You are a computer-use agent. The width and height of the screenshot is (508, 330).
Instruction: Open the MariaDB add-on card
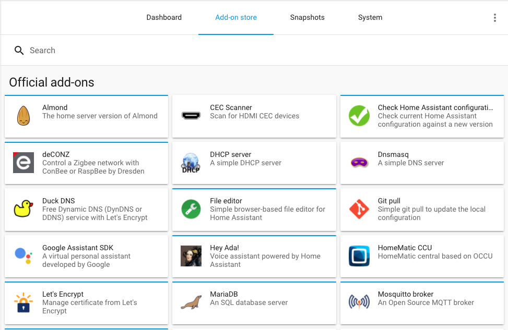click(x=254, y=303)
